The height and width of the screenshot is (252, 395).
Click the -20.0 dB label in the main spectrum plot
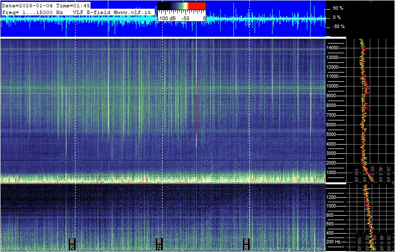(x=388, y=174)
